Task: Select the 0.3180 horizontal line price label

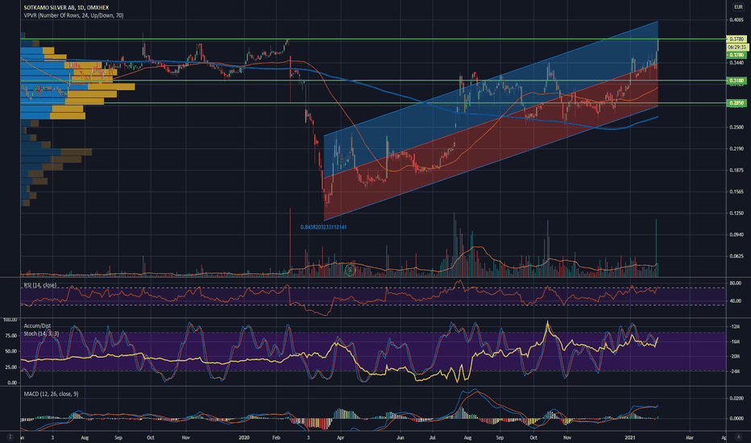Action: coord(736,81)
